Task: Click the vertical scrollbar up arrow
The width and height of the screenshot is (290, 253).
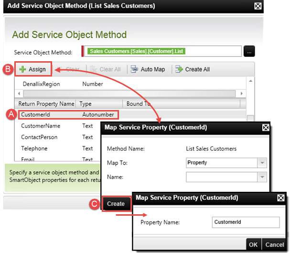Action: tap(250, 81)
